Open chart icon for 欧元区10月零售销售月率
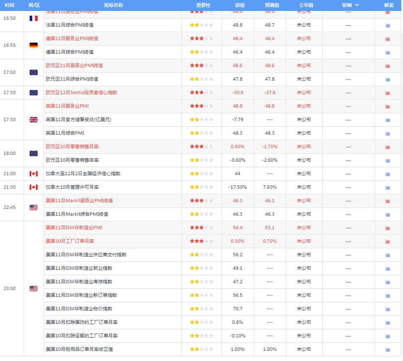This screenshot has height=361, width=403. (388, 147)
